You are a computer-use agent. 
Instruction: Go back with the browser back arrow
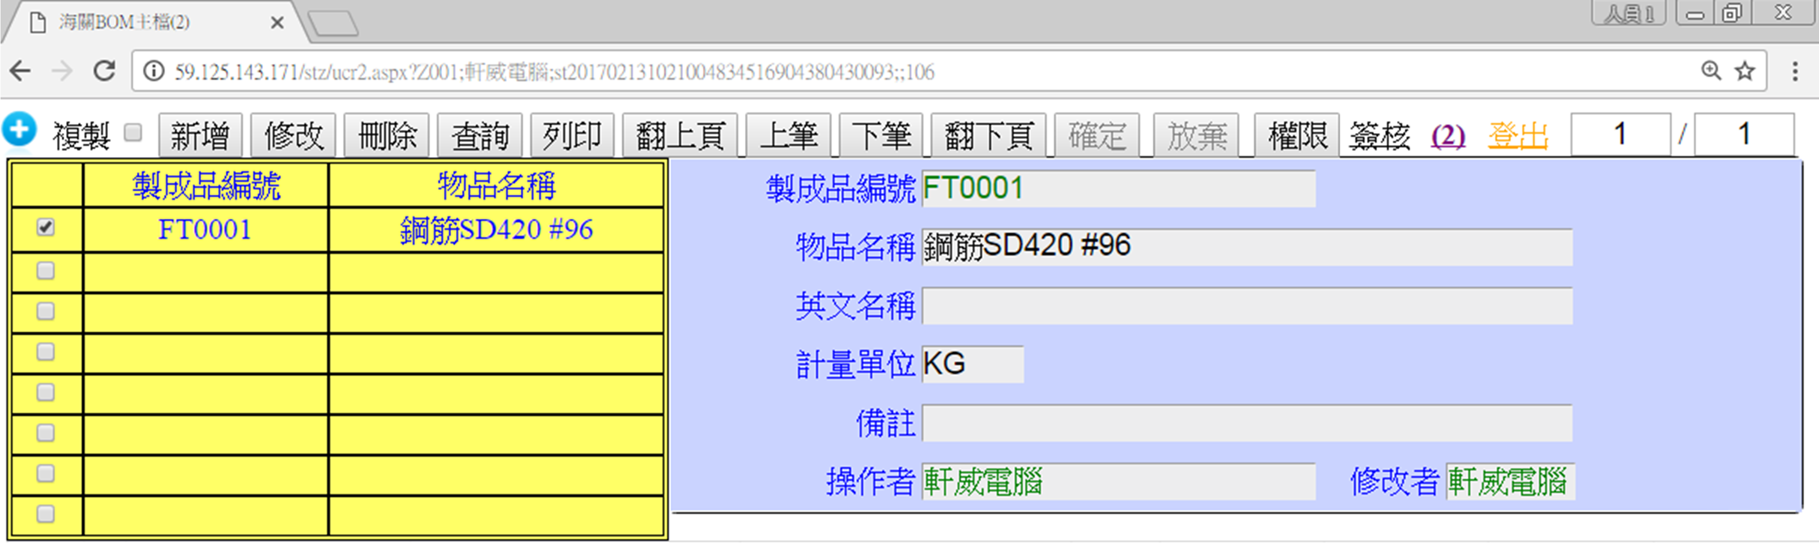pyautogui.click(x=21, y=71)
